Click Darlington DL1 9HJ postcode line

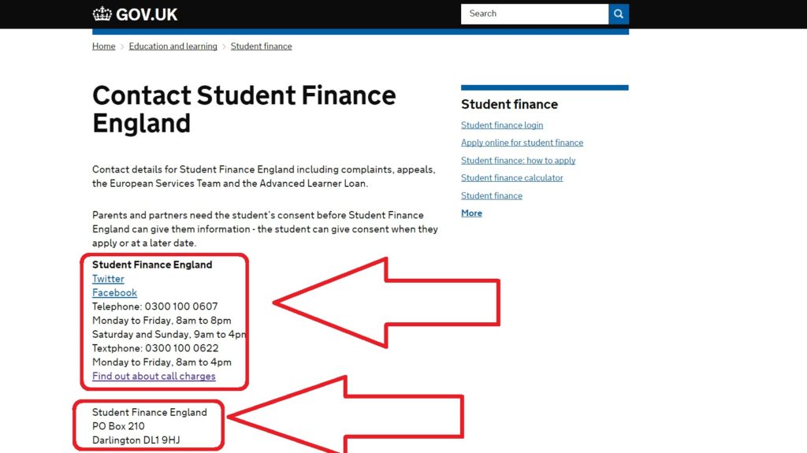click(x=136, y=440)
